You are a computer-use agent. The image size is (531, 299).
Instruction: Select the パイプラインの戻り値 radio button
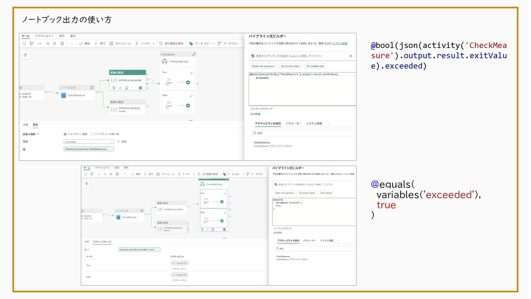point(92,134)
